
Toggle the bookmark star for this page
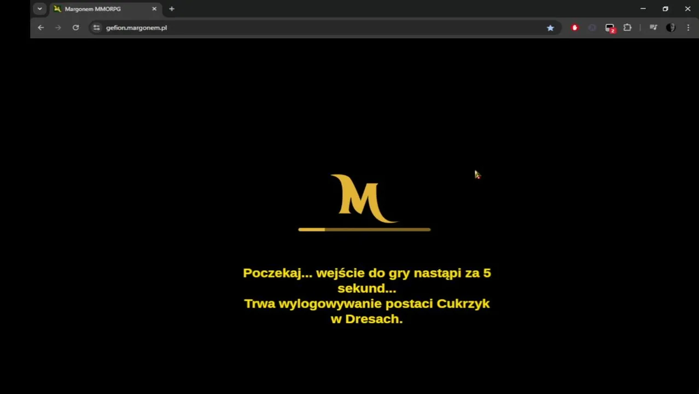(550, 27)
